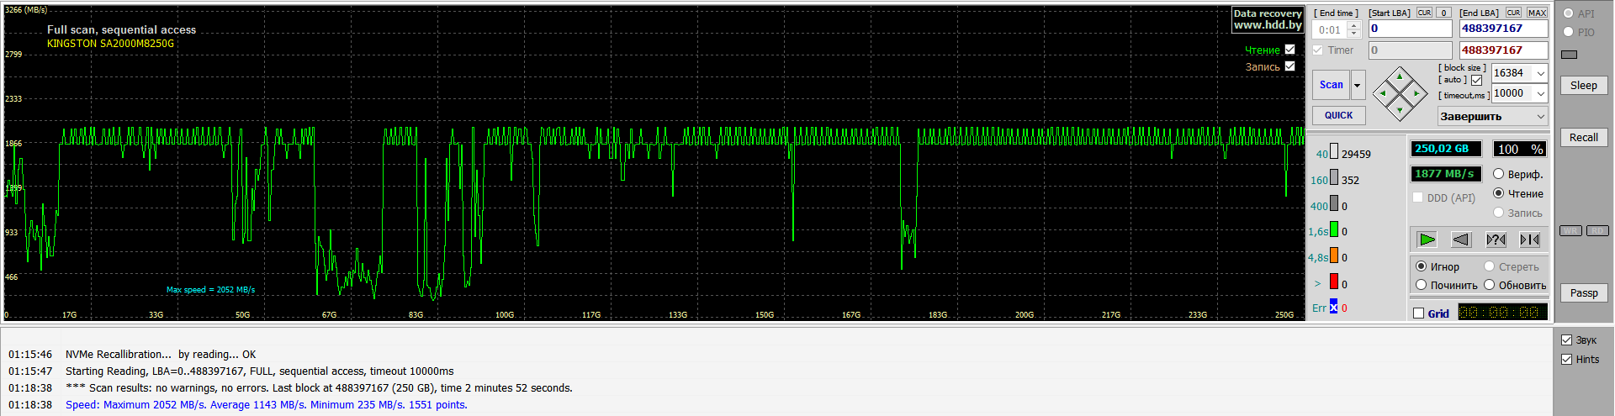Select the Обновить refresh action
Screen dimensions: 1615x416
click(1489, 285)
